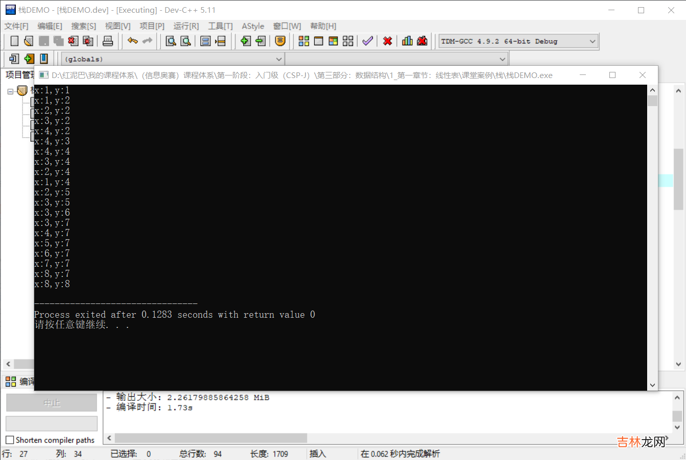Minimize the console window
686x460 pixels.
[582, 75]
